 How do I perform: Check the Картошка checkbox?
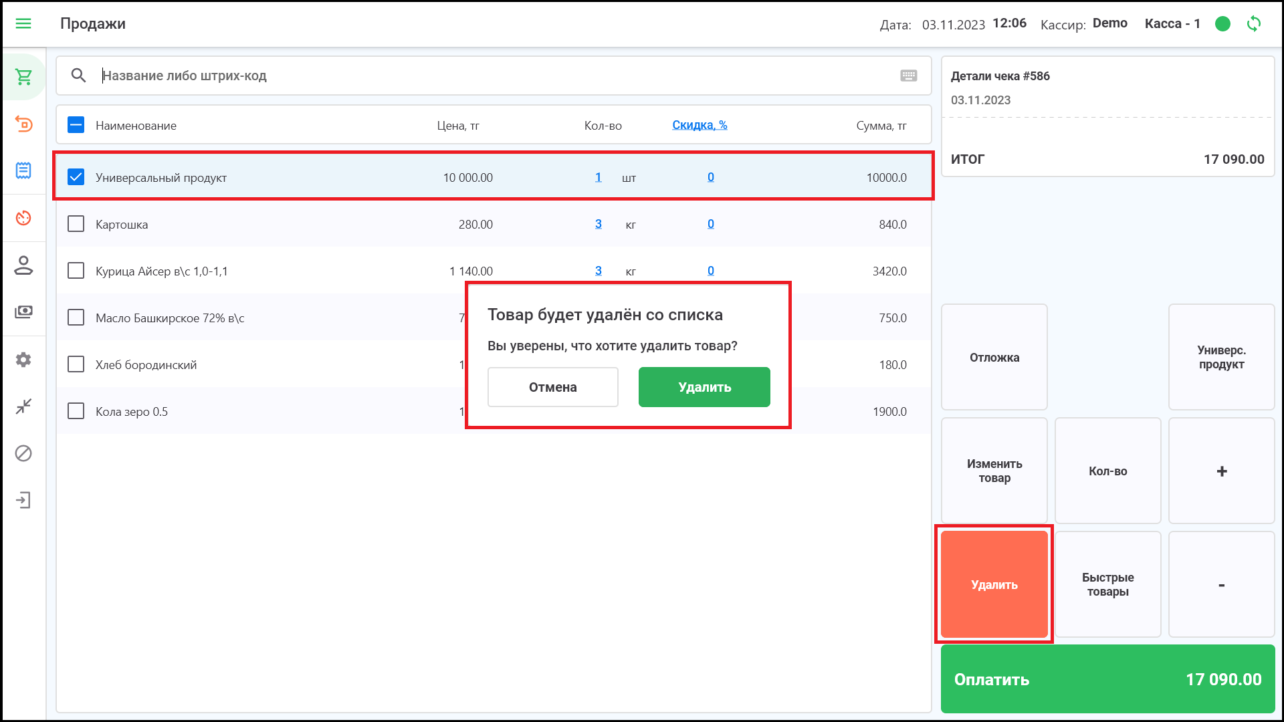click(x=76, y=224)
